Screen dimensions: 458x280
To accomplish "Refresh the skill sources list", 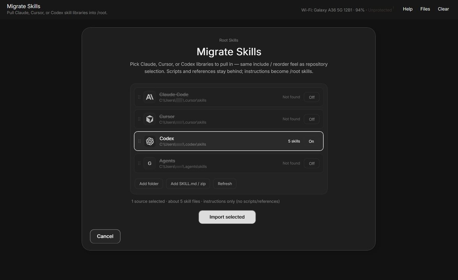I will [x=225, y=183].
